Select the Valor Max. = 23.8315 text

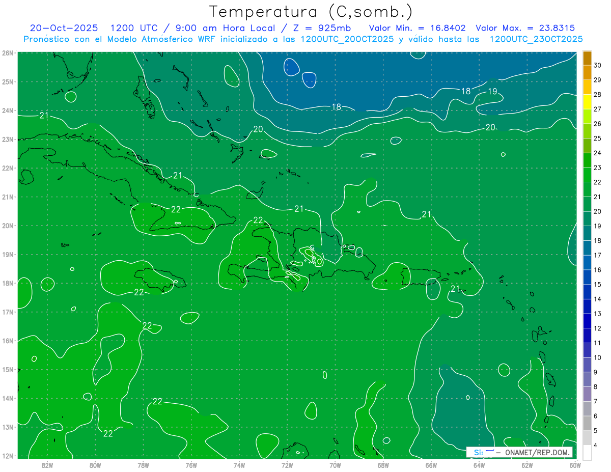525,28
